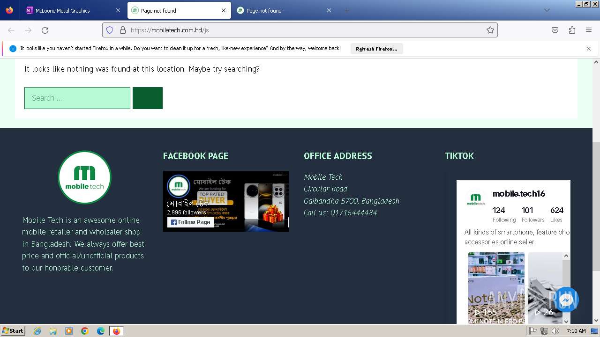The height and width of the screenshot is (337, 600).
Task: Go back to previous page
Action: pos(11,30)
